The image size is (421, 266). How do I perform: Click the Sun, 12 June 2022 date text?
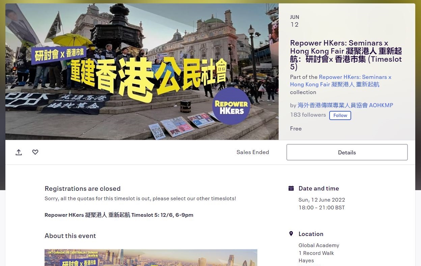pyautogui.click(x=321, y=200)
